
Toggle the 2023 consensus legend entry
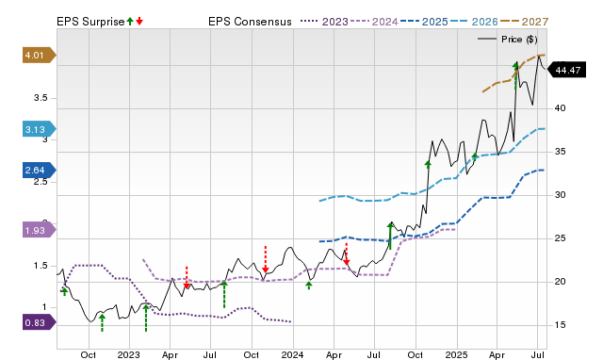pyautogui.click(x=324, y=22)
